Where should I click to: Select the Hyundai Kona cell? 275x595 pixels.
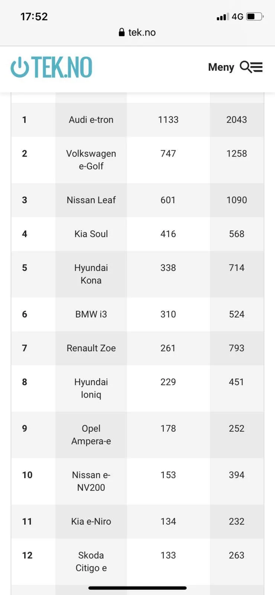(91, 274)
